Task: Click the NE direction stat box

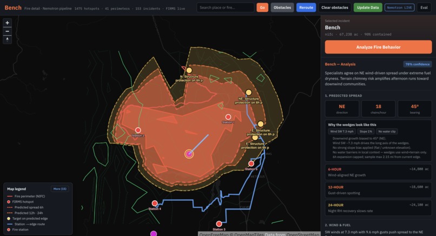Action: pyautogui.click(x=342, y=109)
